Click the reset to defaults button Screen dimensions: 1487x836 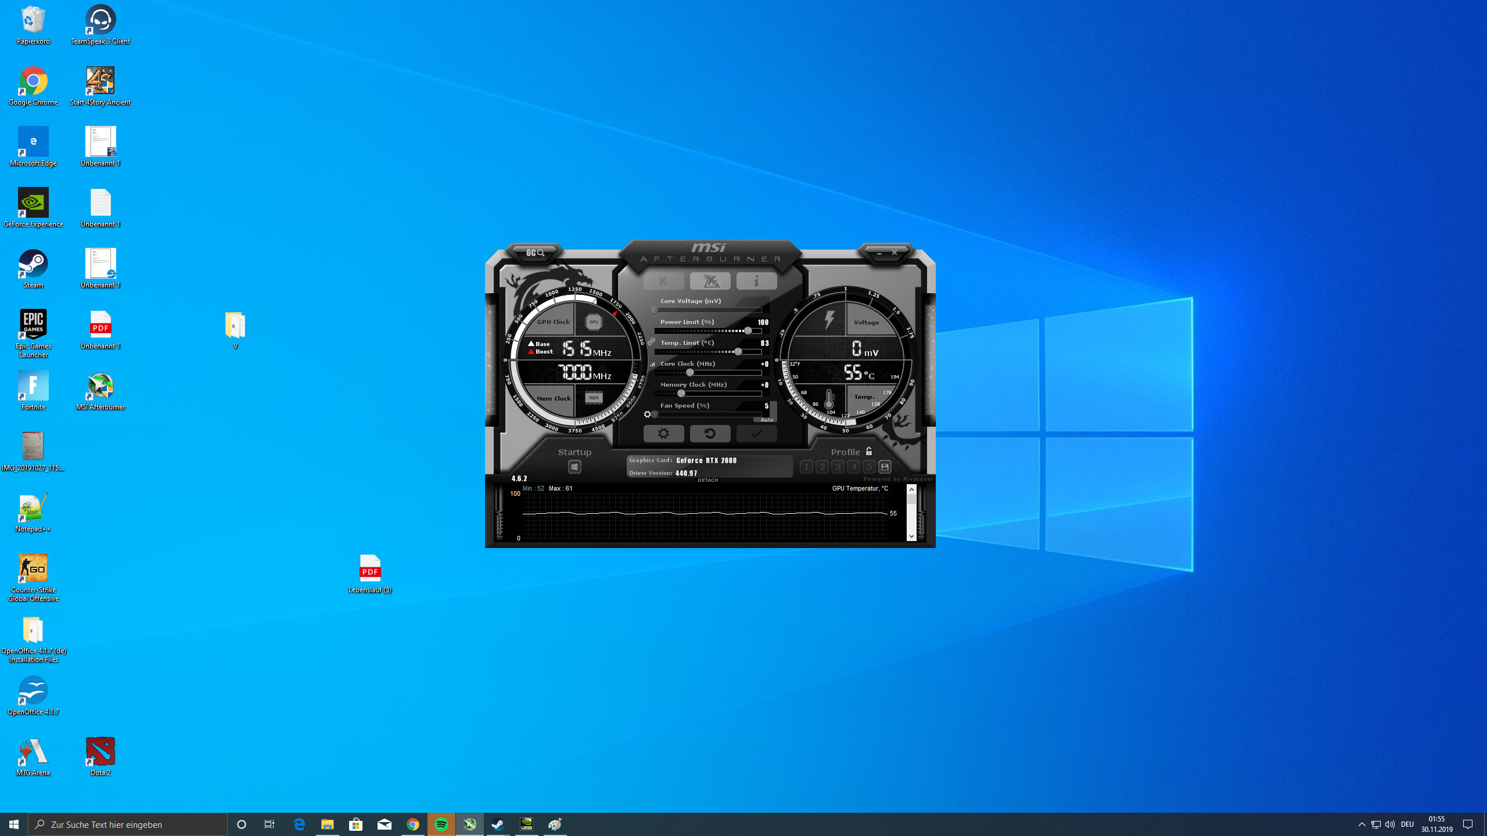710,434
